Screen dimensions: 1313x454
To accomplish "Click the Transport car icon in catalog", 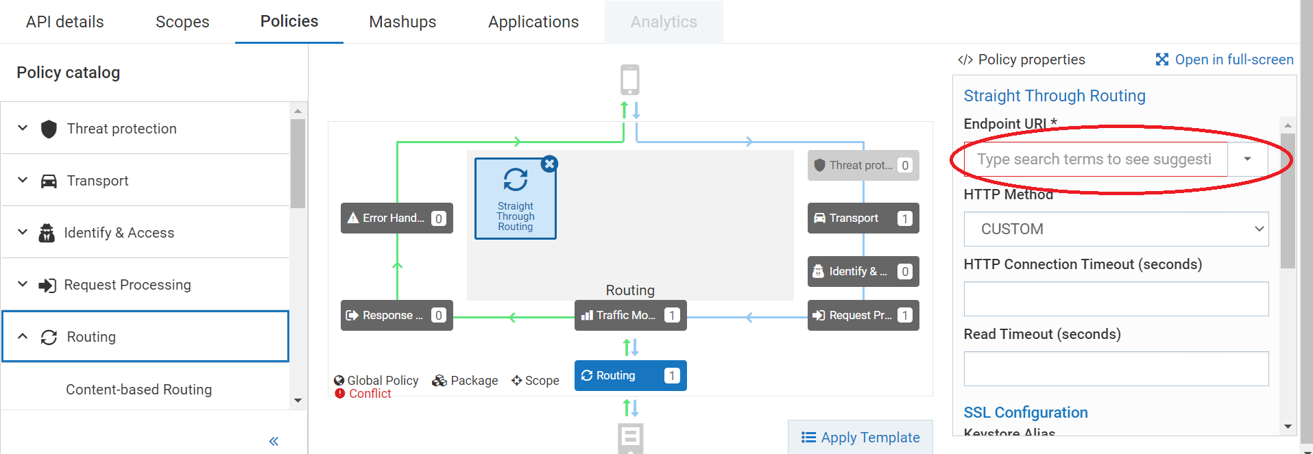I will click(x=49, y=181).
